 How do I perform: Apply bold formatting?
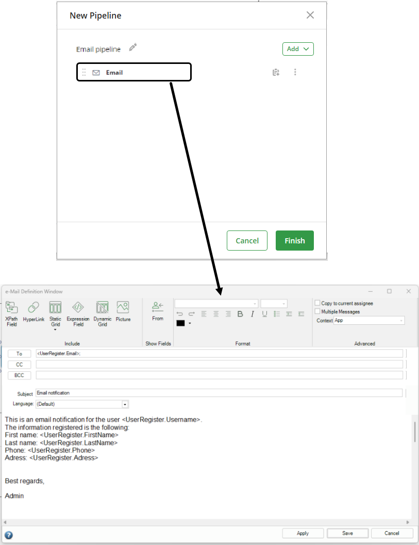click(x=240, y=314)
